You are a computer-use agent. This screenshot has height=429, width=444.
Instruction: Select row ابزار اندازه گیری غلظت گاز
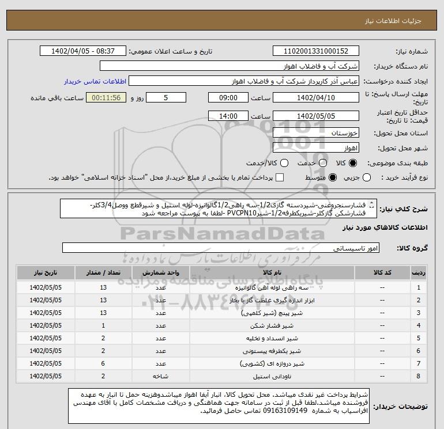(x=221, y=301)
